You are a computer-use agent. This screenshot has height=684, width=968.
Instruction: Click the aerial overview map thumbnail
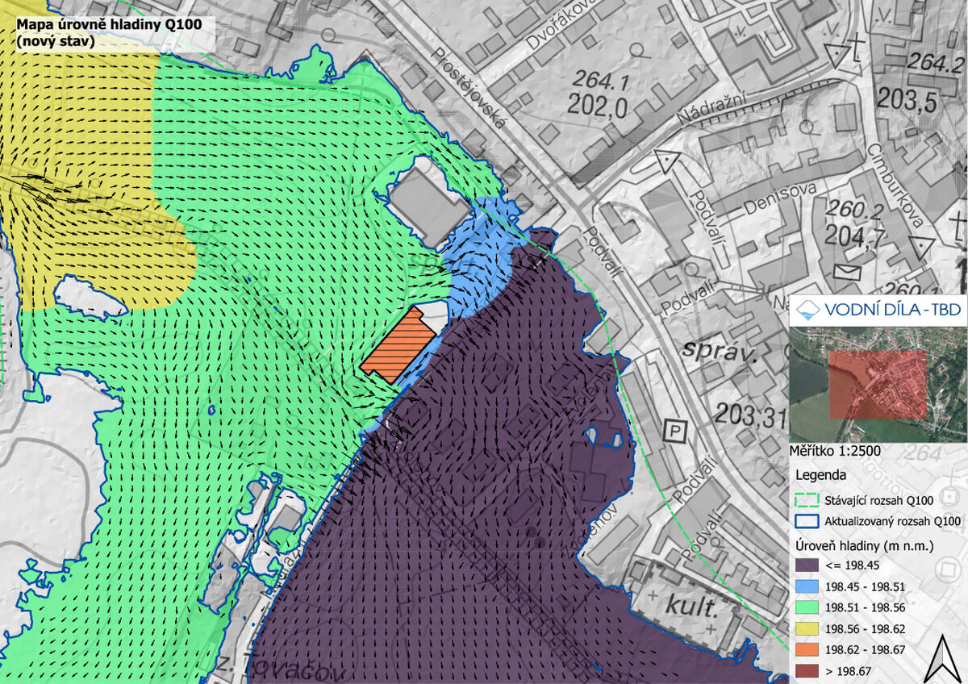(x=878, y=385)
